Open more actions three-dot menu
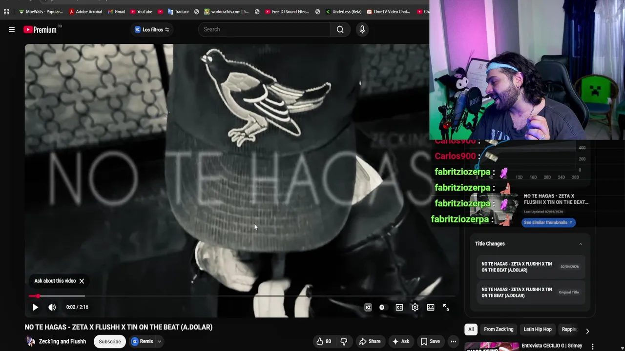This screenshot has width=625, height=351. click(x=454, y=341)
